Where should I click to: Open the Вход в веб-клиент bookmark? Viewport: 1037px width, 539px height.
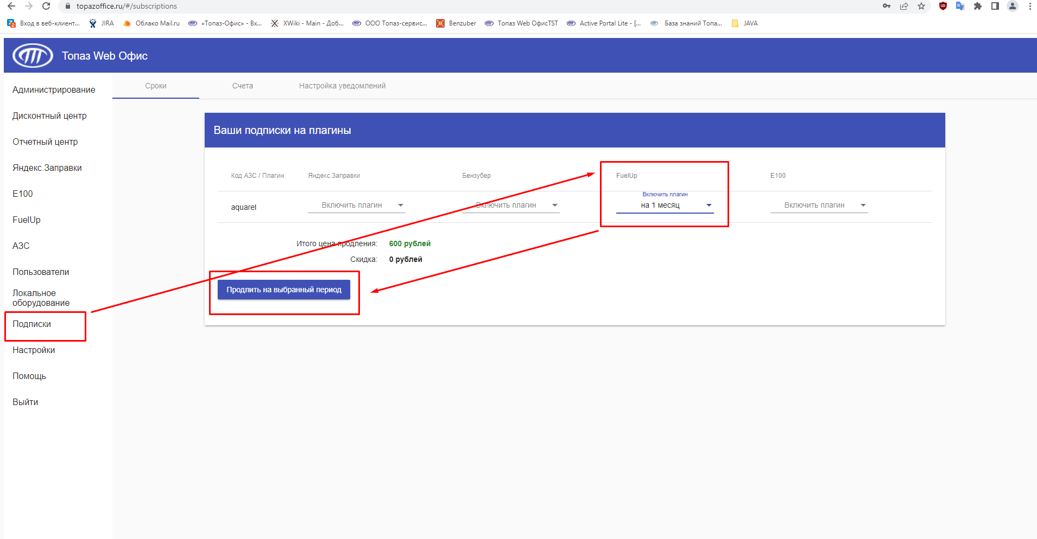[x=43, y=23]
